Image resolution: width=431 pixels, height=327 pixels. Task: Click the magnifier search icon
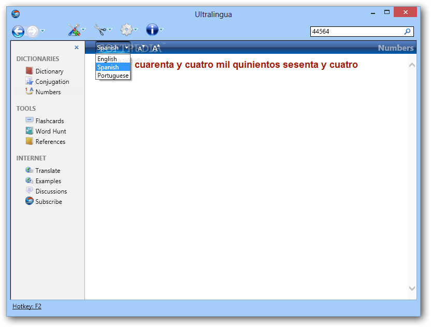pos(407,32)
